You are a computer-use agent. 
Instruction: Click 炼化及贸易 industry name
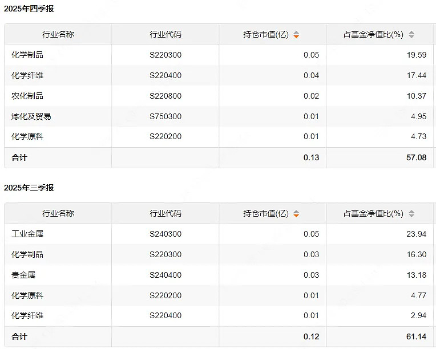[31, 116]
